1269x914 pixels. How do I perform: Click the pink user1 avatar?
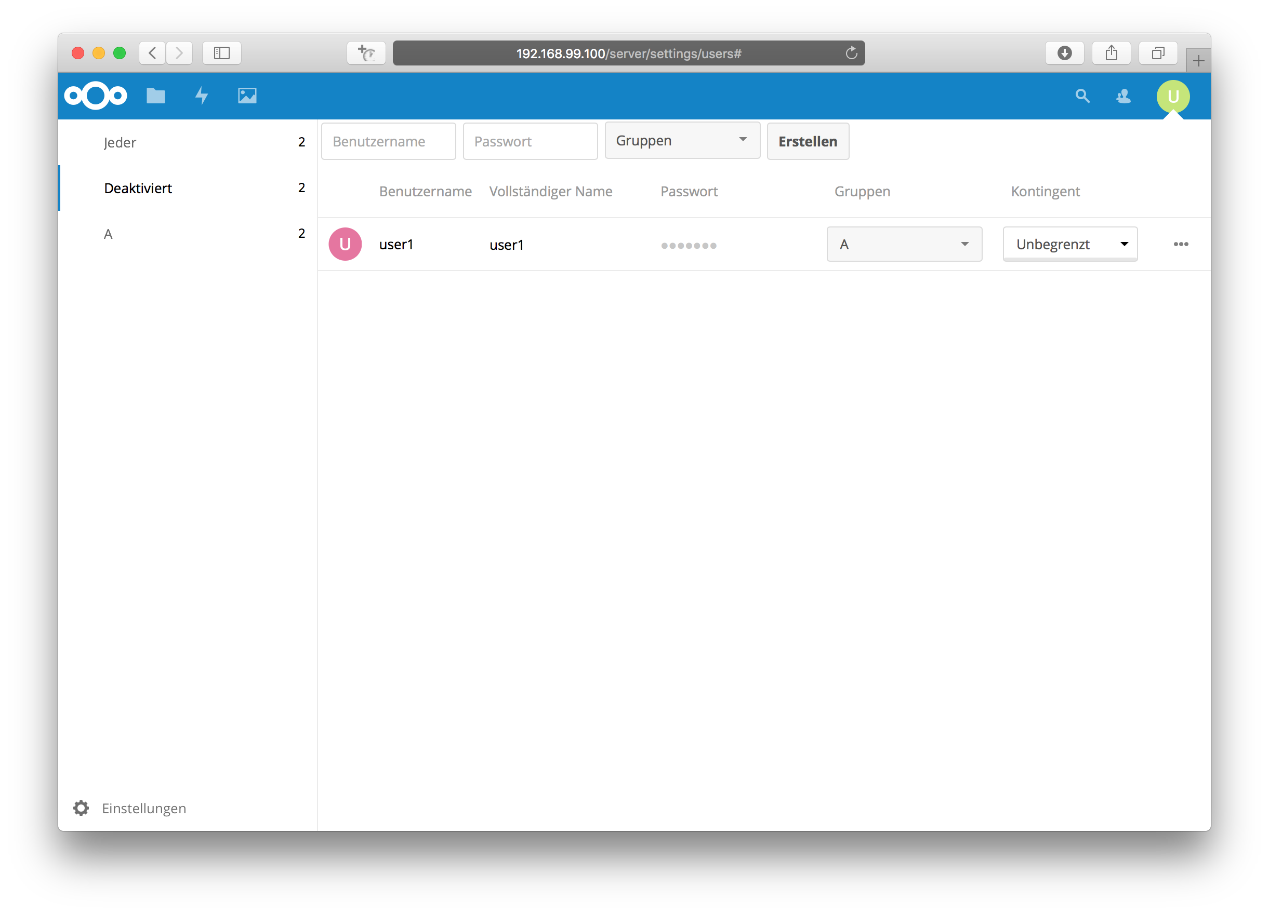pos(345,244)
